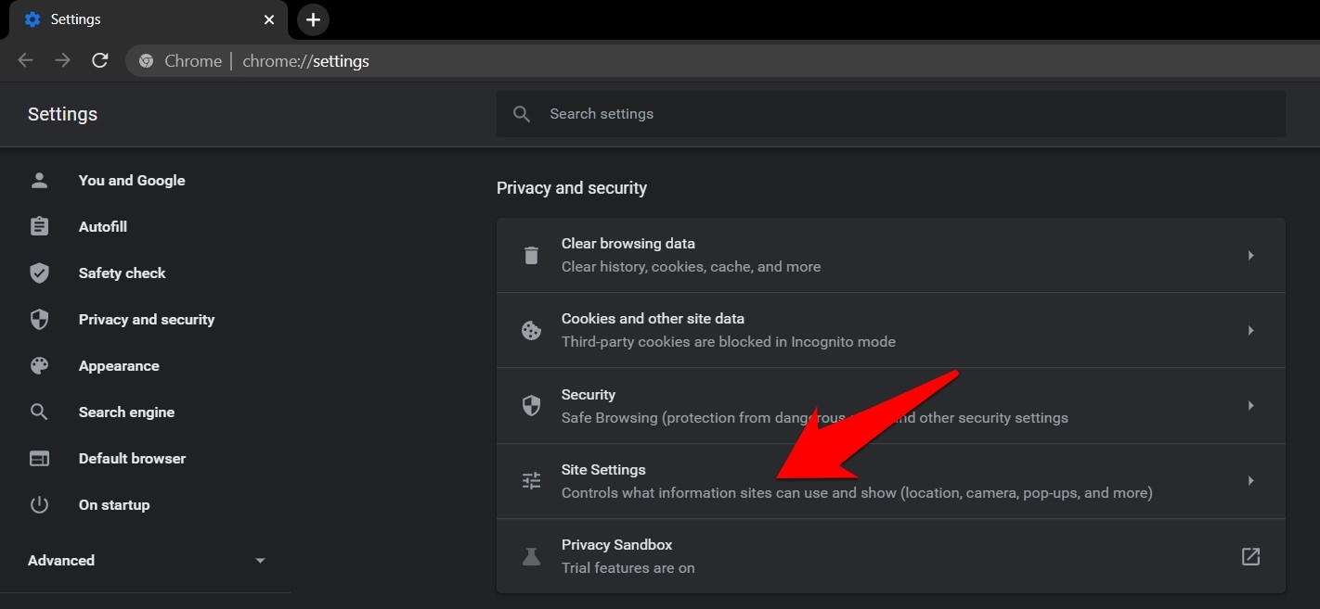Open the Search engine sidebar item
Viewport: 1320px width, 609px height.
pyautogui.click(x=126, y=412)
